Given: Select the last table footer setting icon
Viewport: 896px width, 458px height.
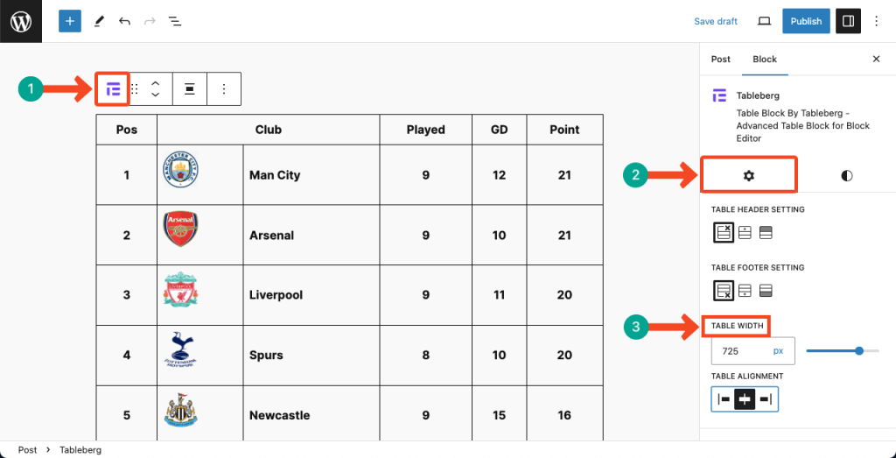Looking at the screenshot, I should click(766, 291).
